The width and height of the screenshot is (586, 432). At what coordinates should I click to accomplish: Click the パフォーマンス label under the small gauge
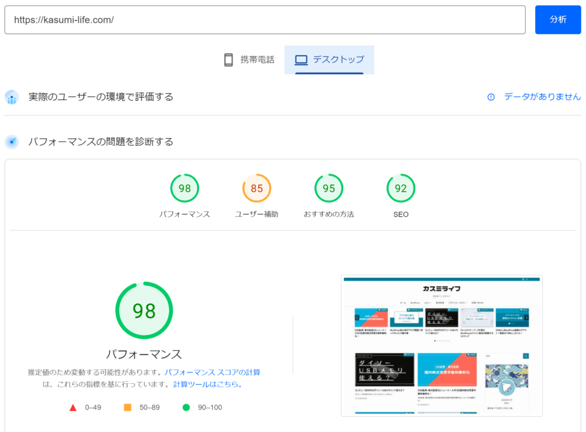[184, 214]
